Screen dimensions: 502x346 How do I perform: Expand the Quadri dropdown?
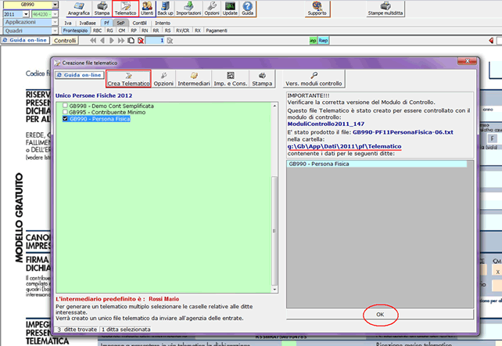click(55, 31)
